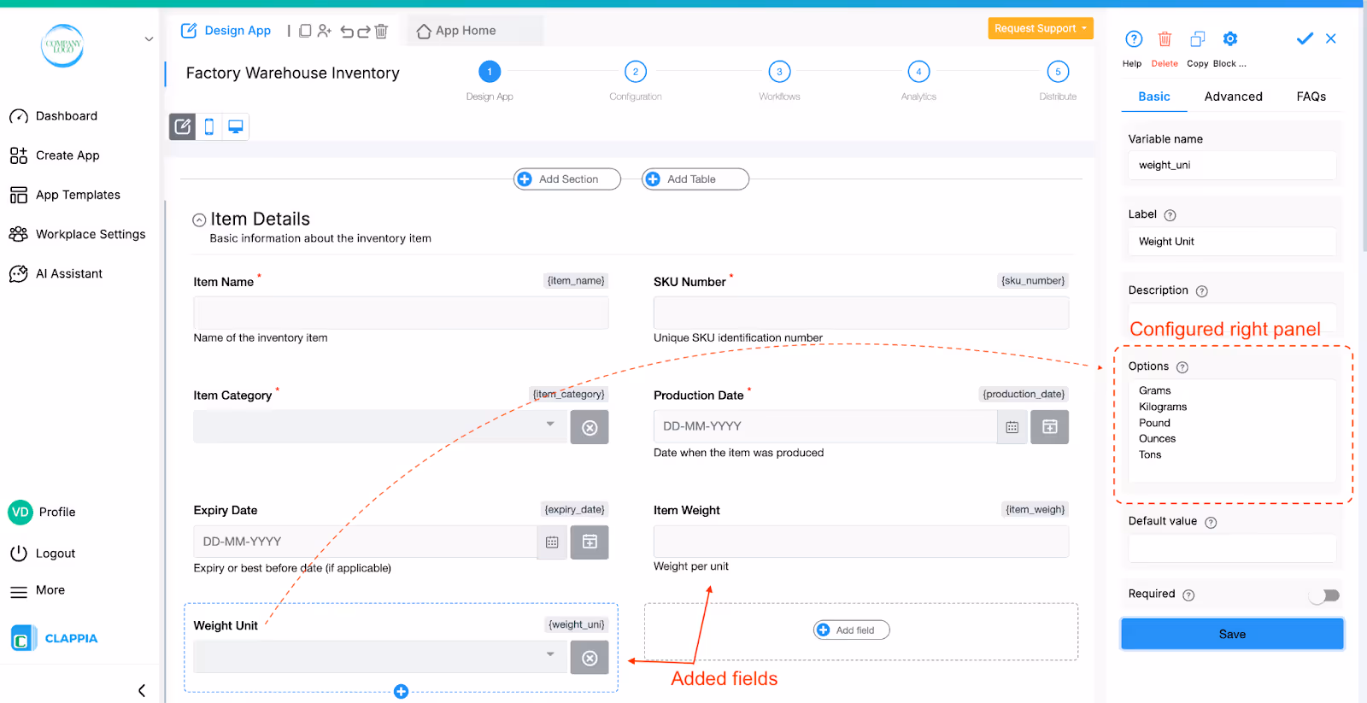1367x703 pixels.
Task: Click Production Date set-today icon button
Action: [1050, 427]
